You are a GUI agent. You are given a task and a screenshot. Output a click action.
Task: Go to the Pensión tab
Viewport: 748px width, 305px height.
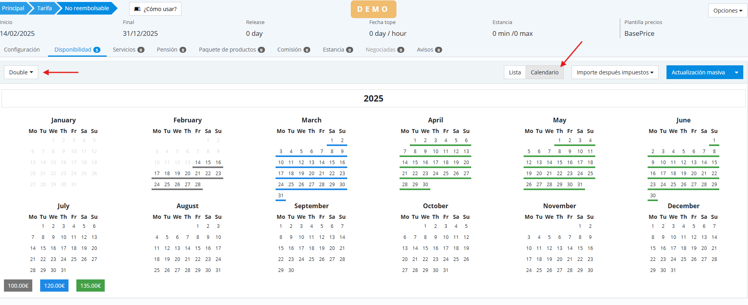click(x=171, y=50)
